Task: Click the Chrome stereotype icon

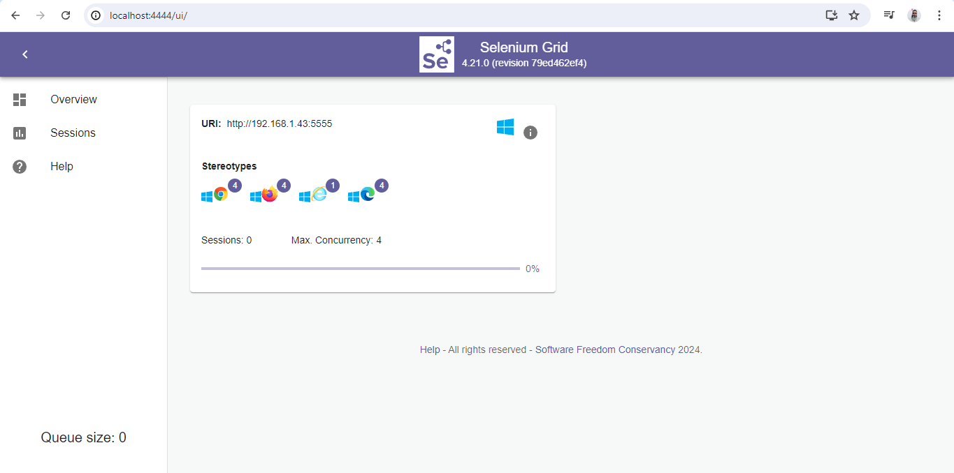Action: (x=221, y=195)
